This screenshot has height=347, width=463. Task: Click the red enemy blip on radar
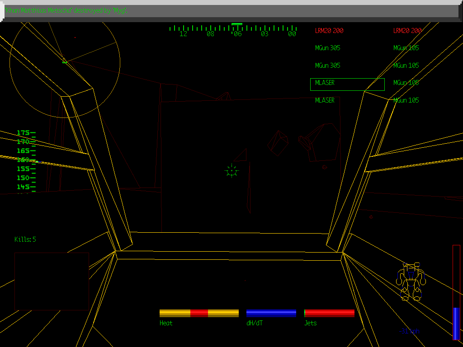point(75,38)
